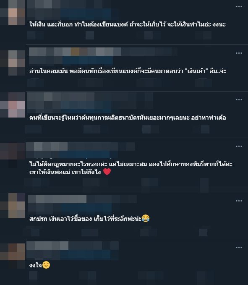The image size is (248, 285).
Task: Open three-dot menu on tweet mentioning "เงินเค้า"
Action: coord(239,53)
